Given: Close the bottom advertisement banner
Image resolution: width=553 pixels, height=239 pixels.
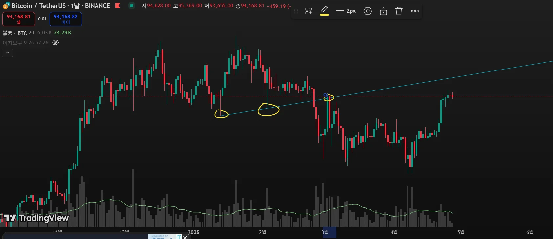Looking at the screenshot, I should point(185,237).
